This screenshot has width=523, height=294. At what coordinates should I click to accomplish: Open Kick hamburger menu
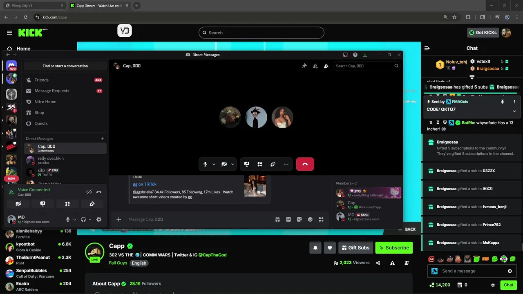point(9,33)
